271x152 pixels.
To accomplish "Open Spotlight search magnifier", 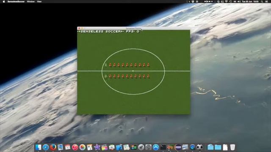I will tap(262, 2).
